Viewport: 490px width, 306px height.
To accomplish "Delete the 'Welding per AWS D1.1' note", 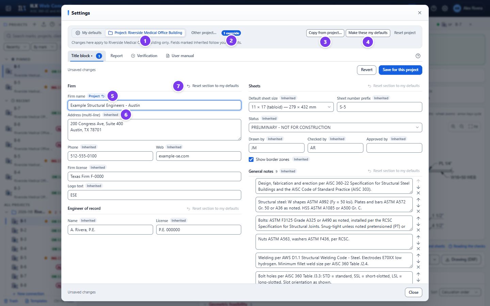I will pyautogui.click(x=418, y=267).
